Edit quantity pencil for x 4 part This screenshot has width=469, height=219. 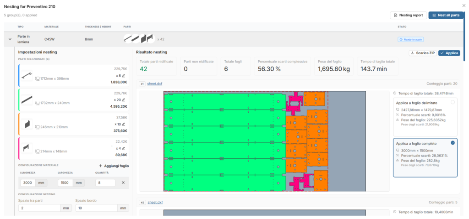(124, 148)
